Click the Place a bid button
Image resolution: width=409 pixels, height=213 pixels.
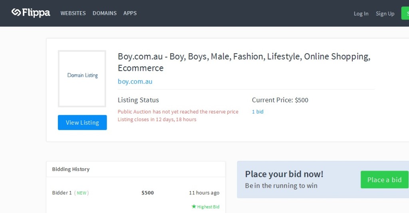coord(385,179)
